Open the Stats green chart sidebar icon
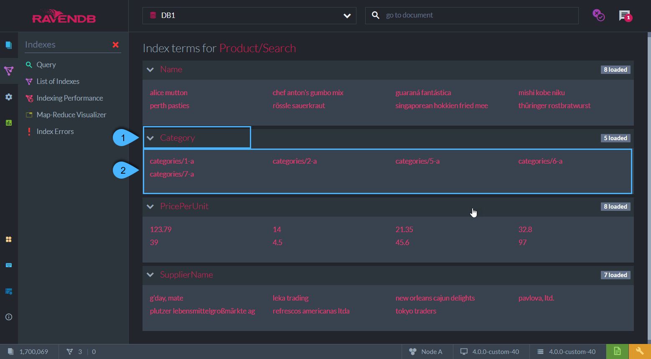 tap(9, 123)
